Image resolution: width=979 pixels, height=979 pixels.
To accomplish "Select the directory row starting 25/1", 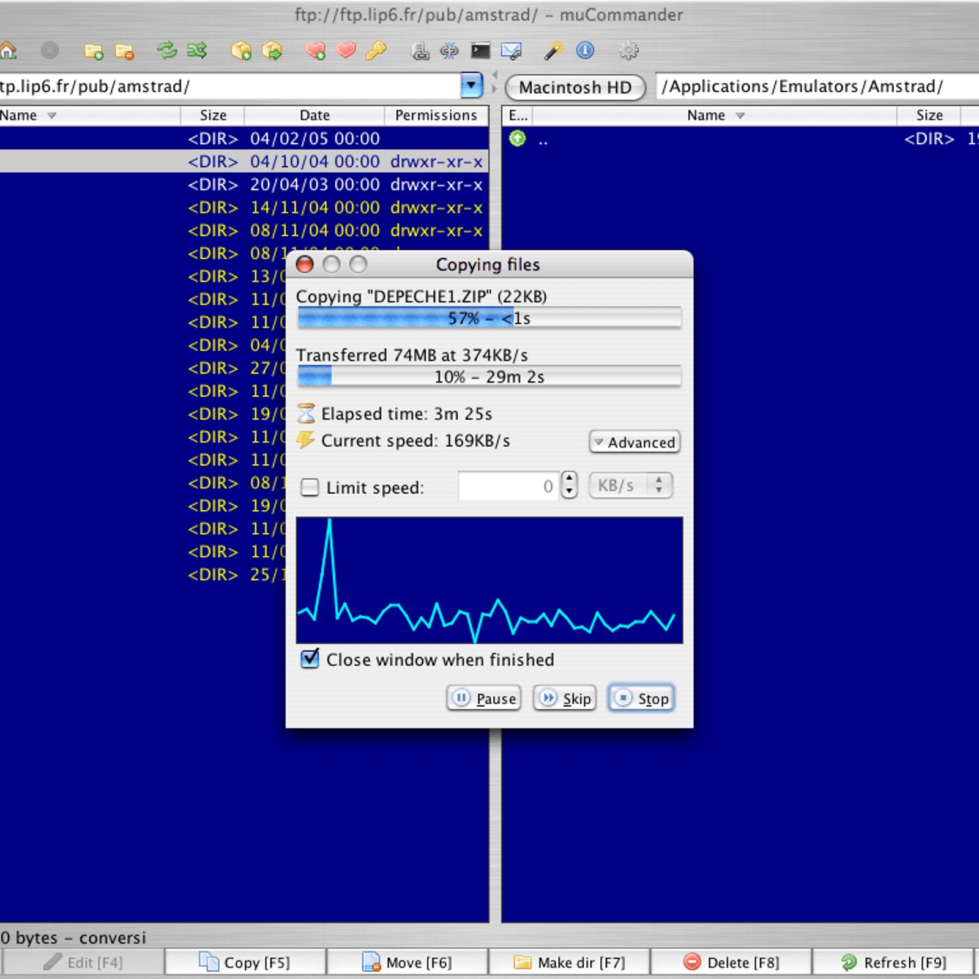I will click(x=143, y=575).
